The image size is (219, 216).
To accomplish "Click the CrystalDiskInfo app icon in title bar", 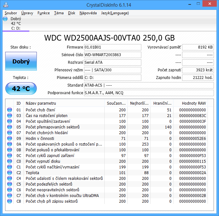I will pyautogui.click(x=6, y=5).
